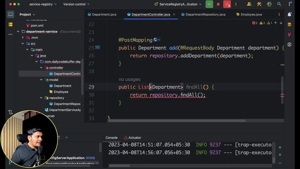Open build tools hammer icon
This screenshot has width=300, height=169.
point(259,4)
